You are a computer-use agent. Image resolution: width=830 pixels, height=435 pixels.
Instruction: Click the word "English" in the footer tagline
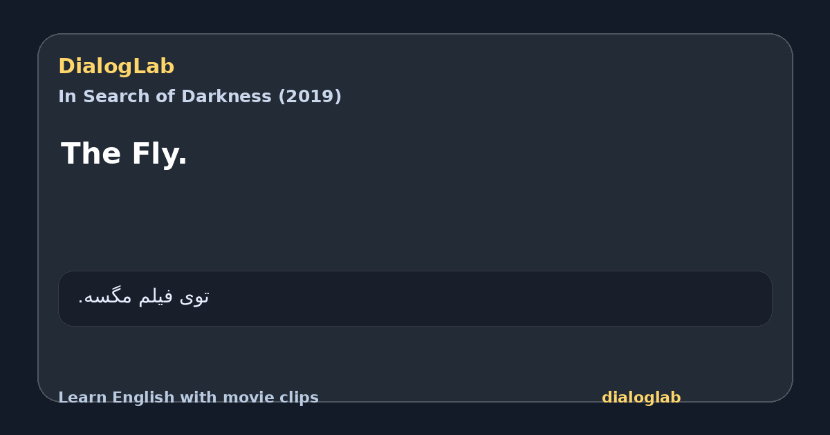(x=137, y=398)
